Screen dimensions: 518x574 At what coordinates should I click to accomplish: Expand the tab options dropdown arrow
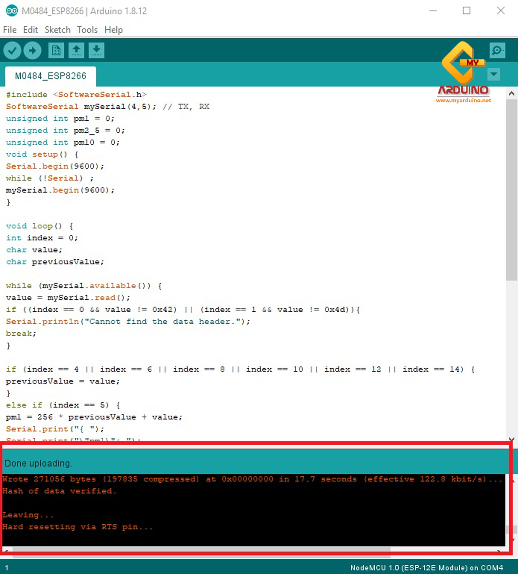tap(493, 74)
